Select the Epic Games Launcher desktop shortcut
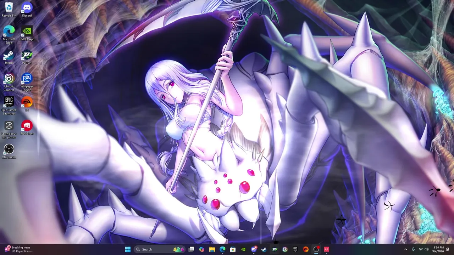The height and width of the screenshot is (255, 454). click(x=9, y=106)
